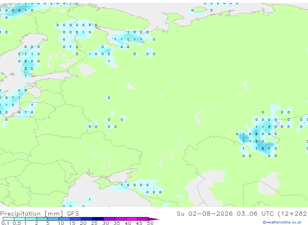Click the "0.1" legend label

[x=5, y=223]
